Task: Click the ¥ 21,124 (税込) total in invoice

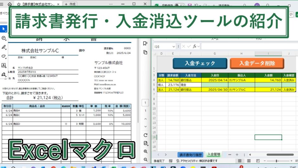Action: 48,98
